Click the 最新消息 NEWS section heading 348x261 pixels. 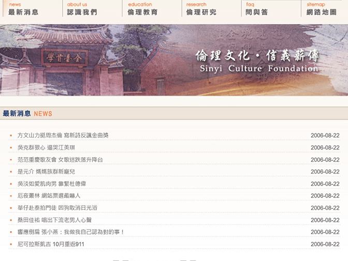point(27,113)
